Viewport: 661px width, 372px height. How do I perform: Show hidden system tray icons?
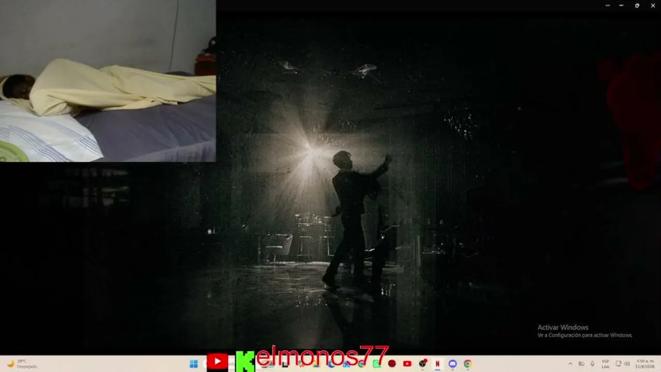pyautogui.click(x=570, y=364)
